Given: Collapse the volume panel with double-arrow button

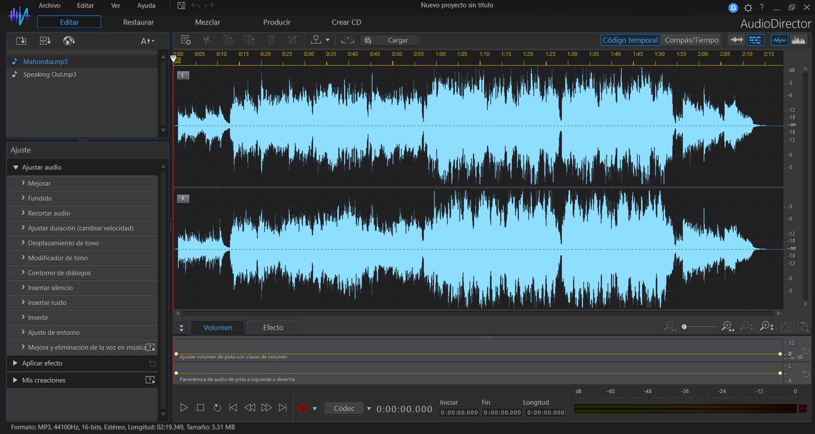Looking at the screenshot, I should pyautogui.click(x=181, y=328).
